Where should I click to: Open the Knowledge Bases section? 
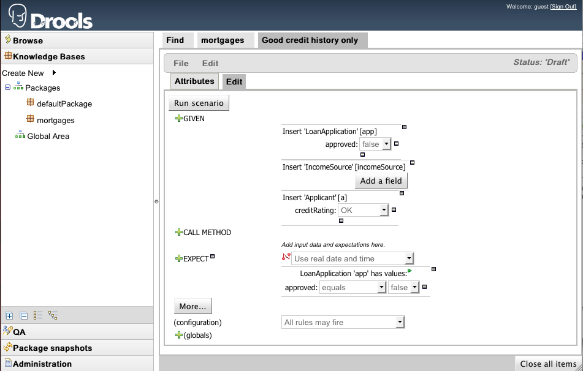(77, 56)
